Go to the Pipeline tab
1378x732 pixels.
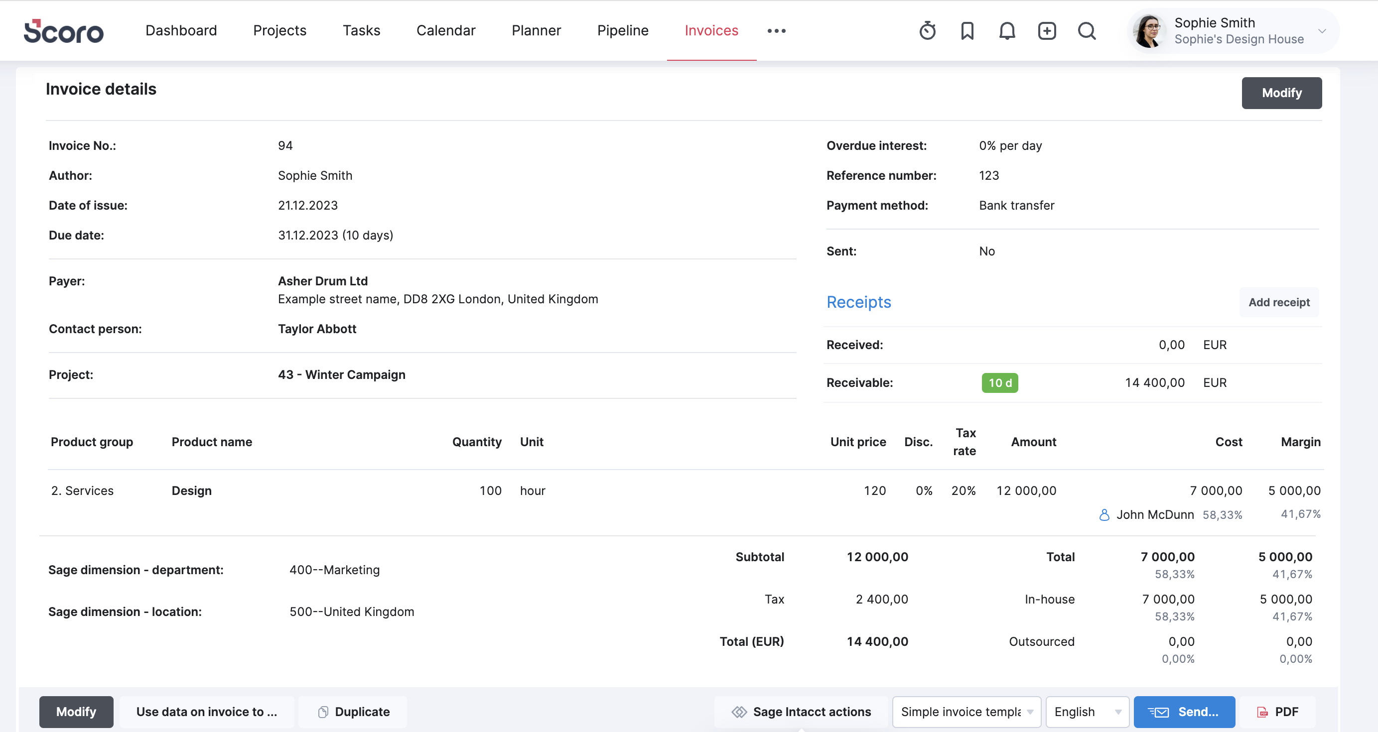click(x=623, y=30)
